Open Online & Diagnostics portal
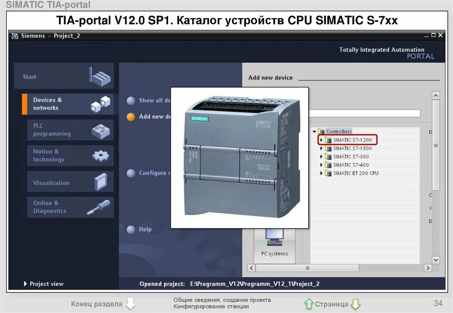Image resolution: width=453 pixels, height=313 pixels. 70,207
